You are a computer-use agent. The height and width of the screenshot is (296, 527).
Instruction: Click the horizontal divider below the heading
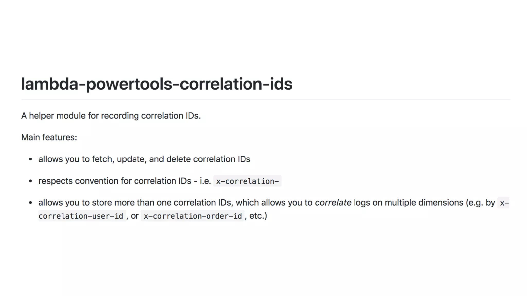[x=266, y=100]
